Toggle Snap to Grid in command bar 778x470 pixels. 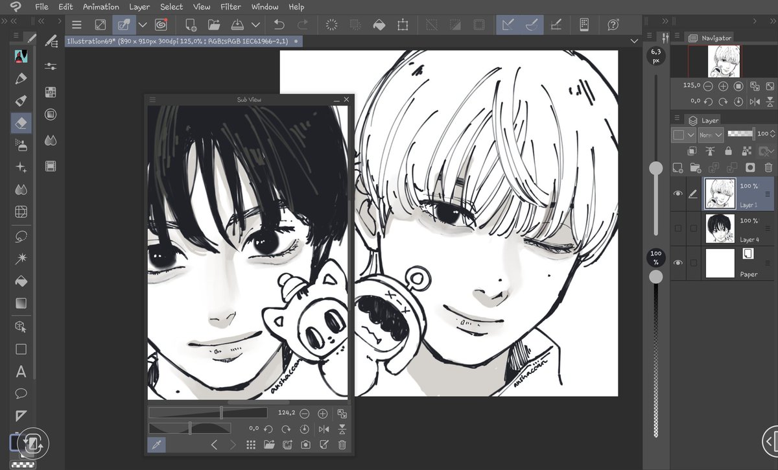pyautogui.click(x=556, y=25)
